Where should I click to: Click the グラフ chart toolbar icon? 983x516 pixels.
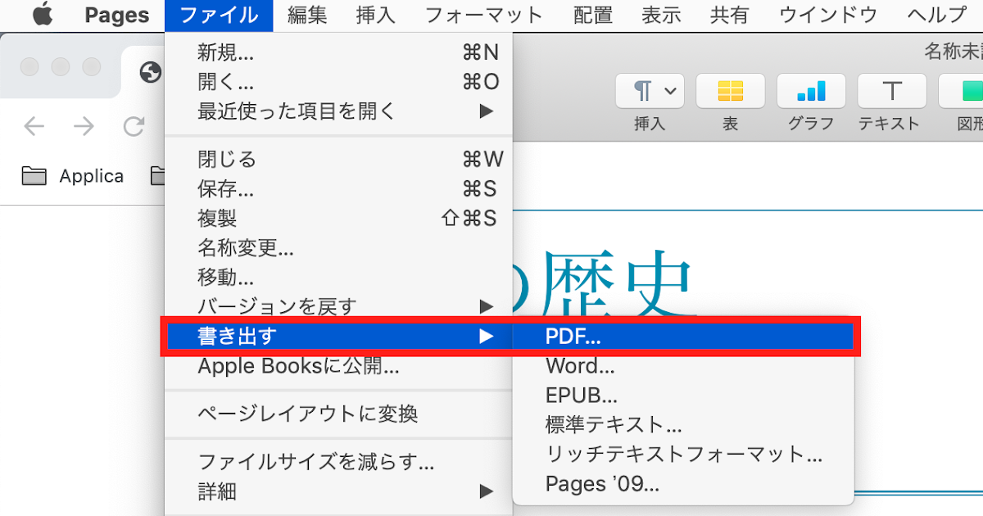pyautogui.click(x=811, y=91)
